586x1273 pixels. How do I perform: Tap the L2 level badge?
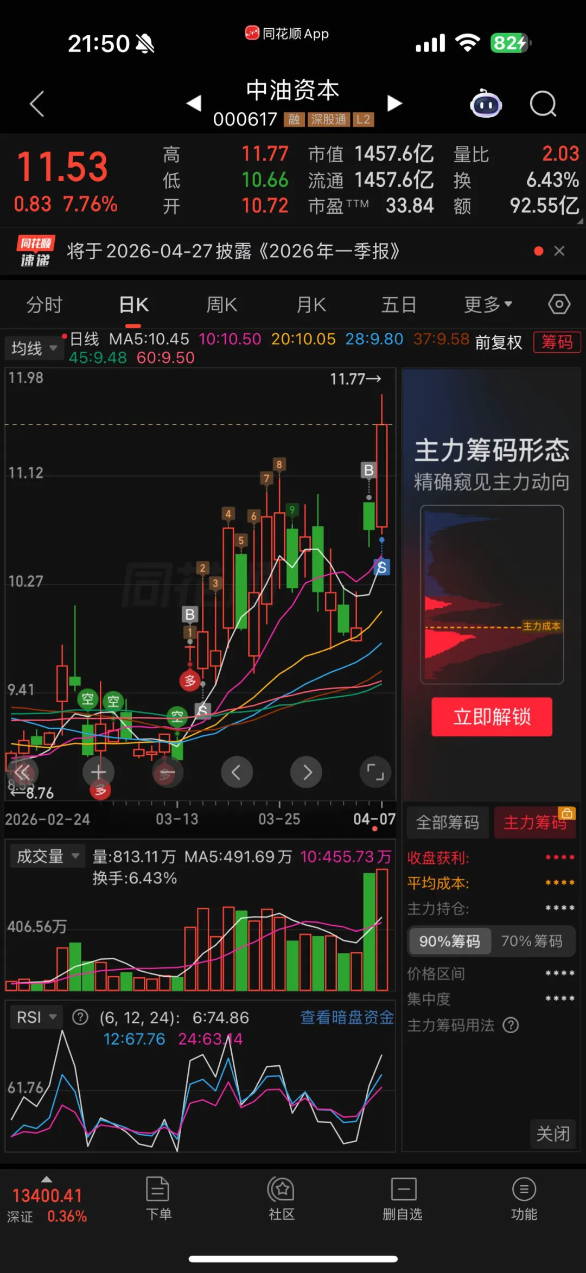[x=364, y=119]
